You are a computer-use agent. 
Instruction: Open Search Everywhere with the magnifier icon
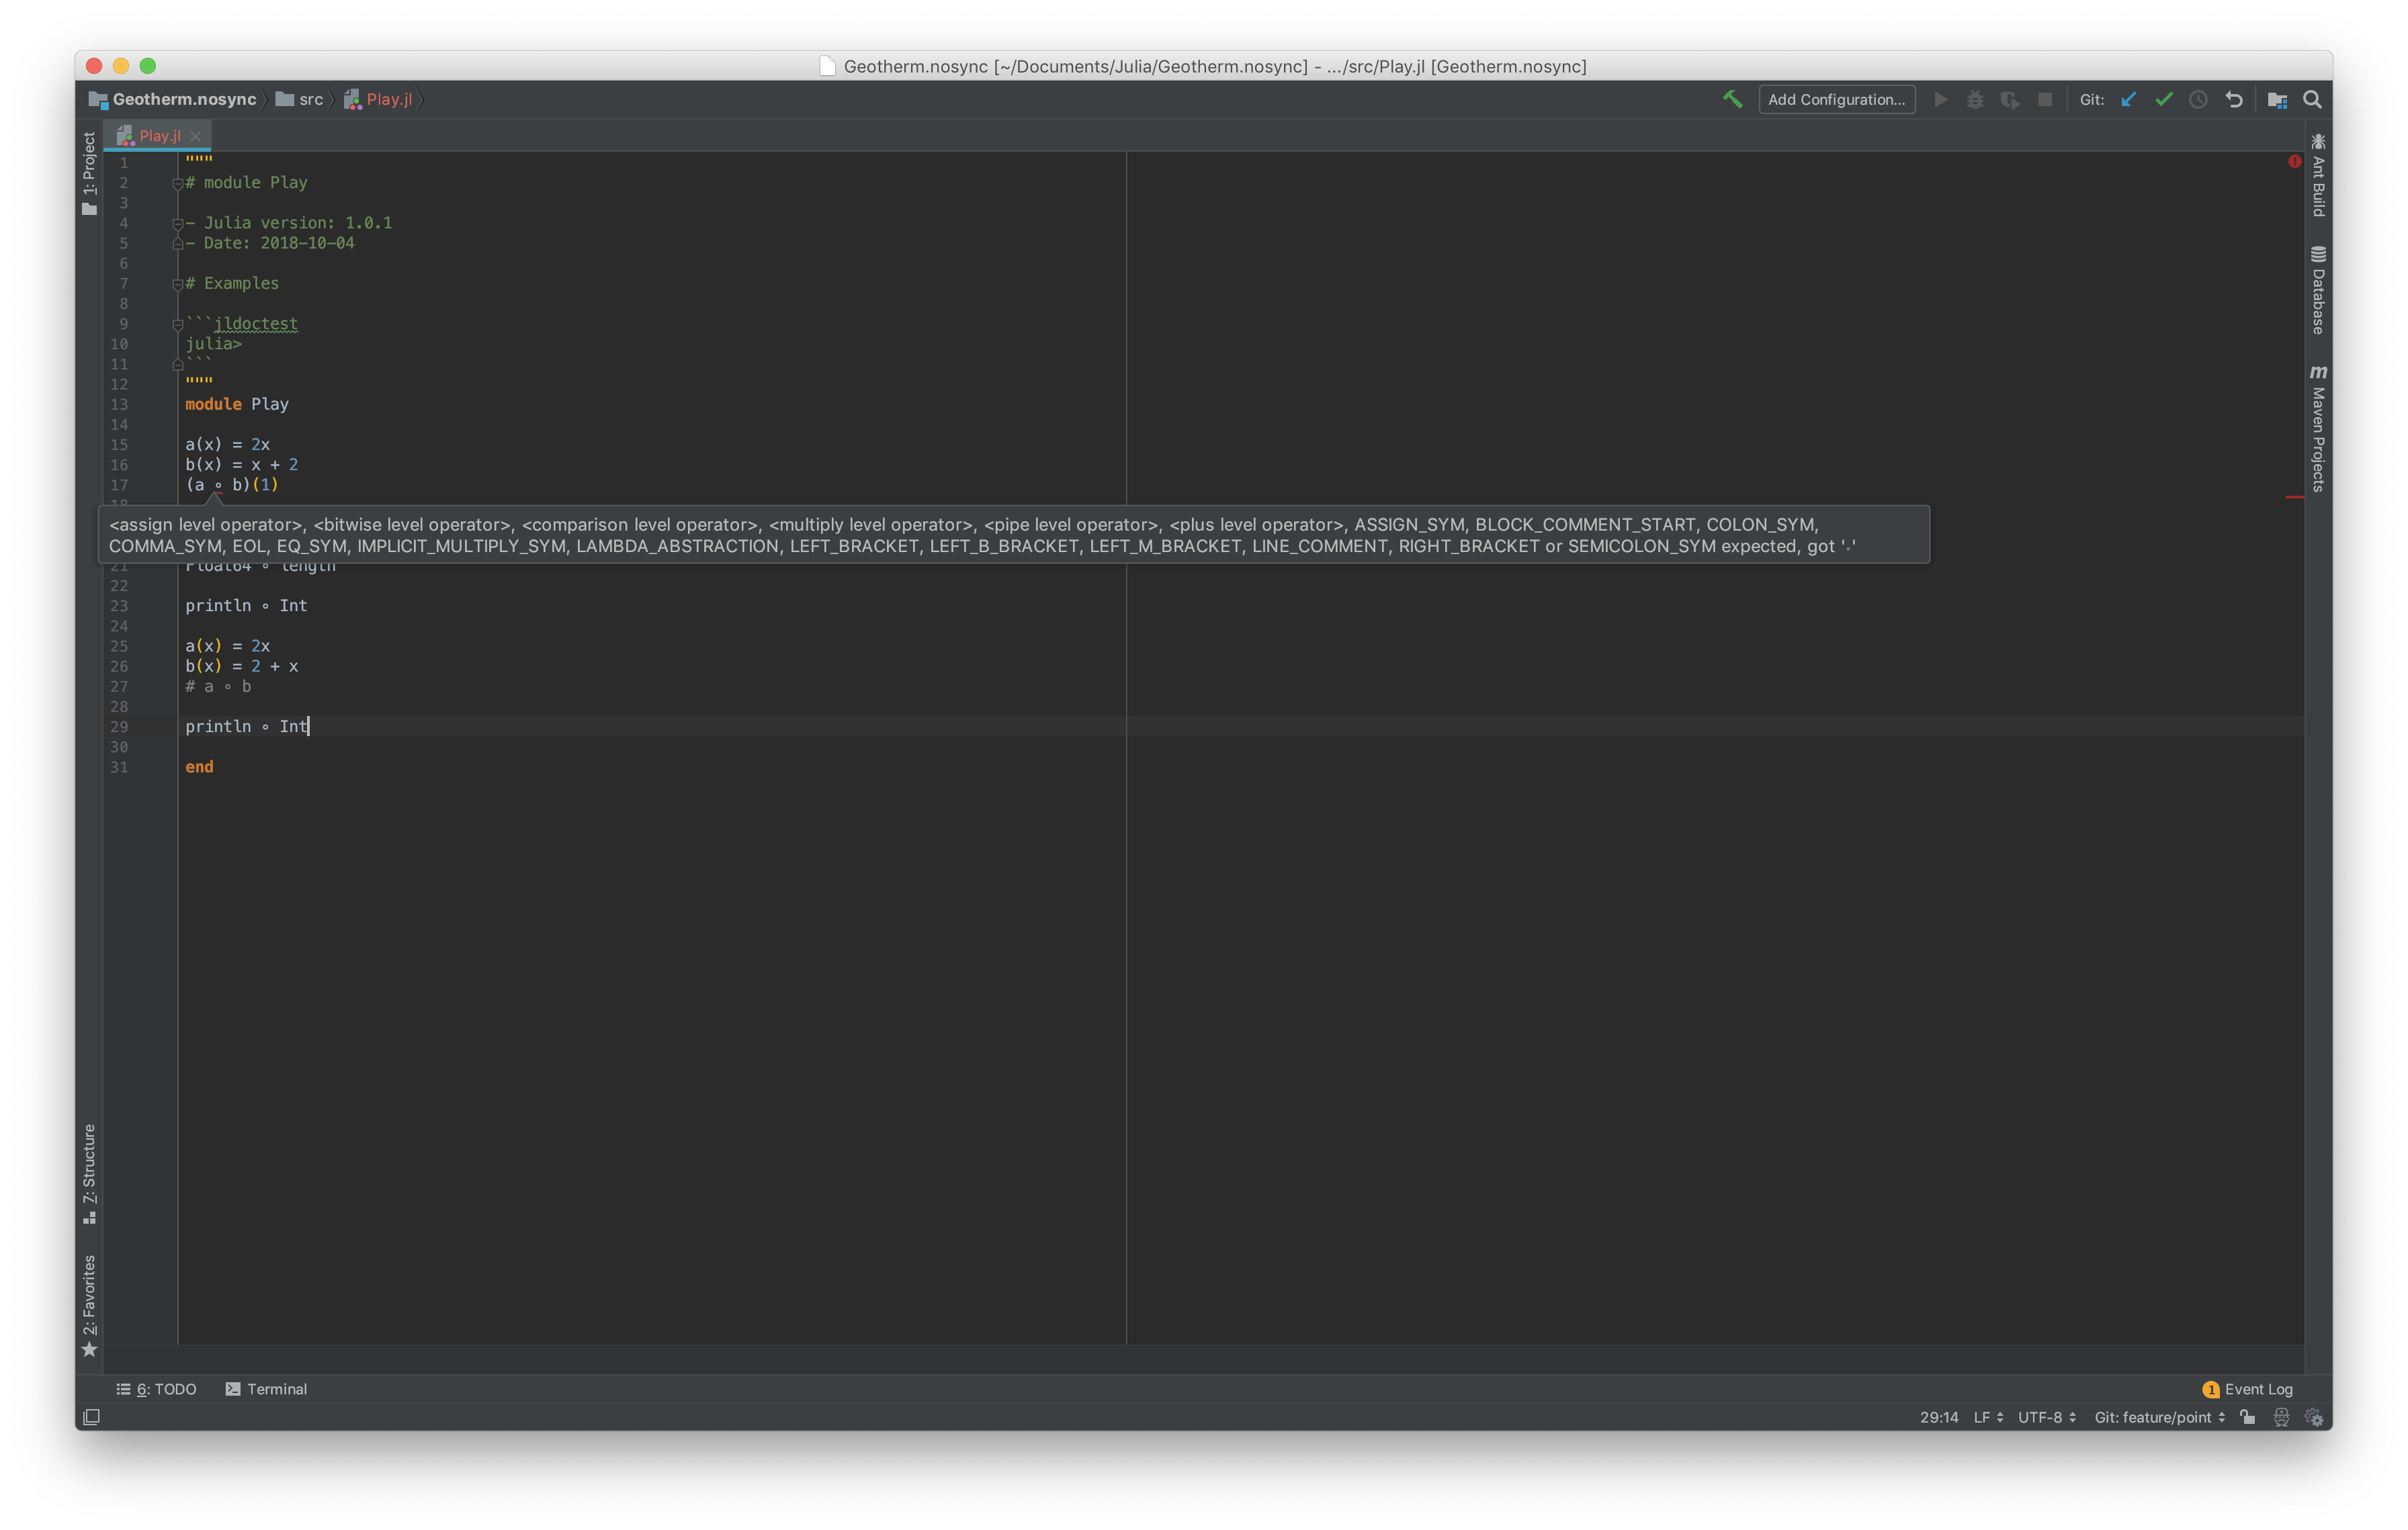point(2312,99)
